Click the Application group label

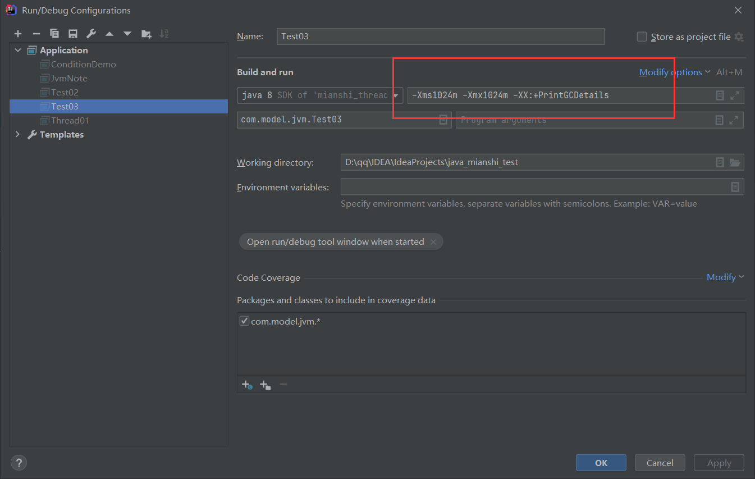point(63,50)
